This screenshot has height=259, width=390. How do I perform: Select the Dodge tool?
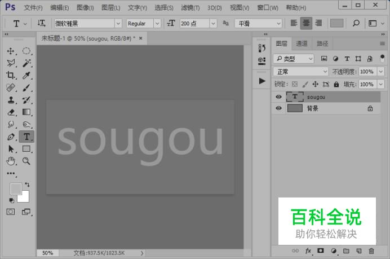click(26, 124)
